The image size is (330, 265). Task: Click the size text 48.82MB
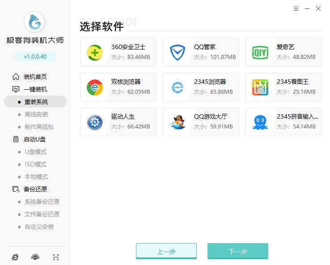point(304,57)
